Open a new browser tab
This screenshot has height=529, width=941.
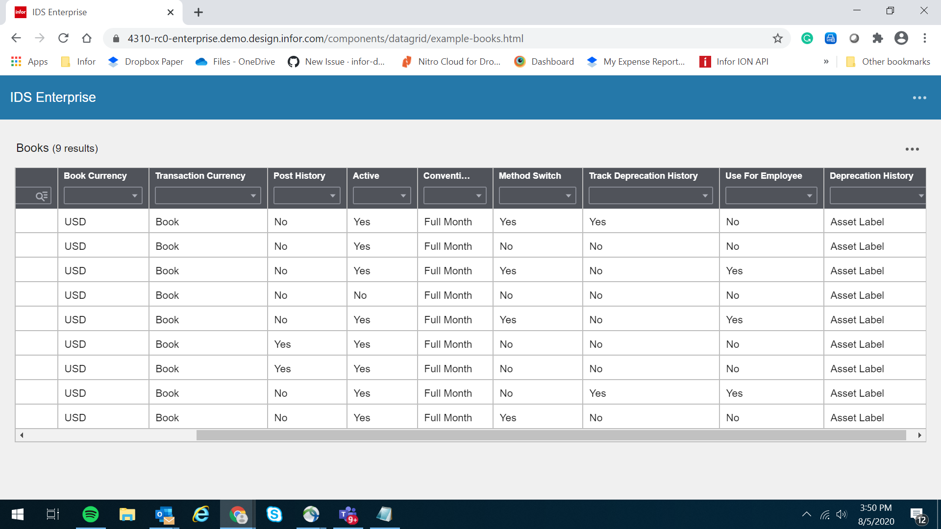[x=198, y=12]
